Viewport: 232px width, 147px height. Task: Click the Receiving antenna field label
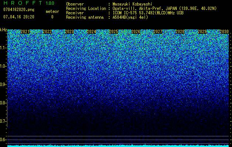tap(85, 17)
